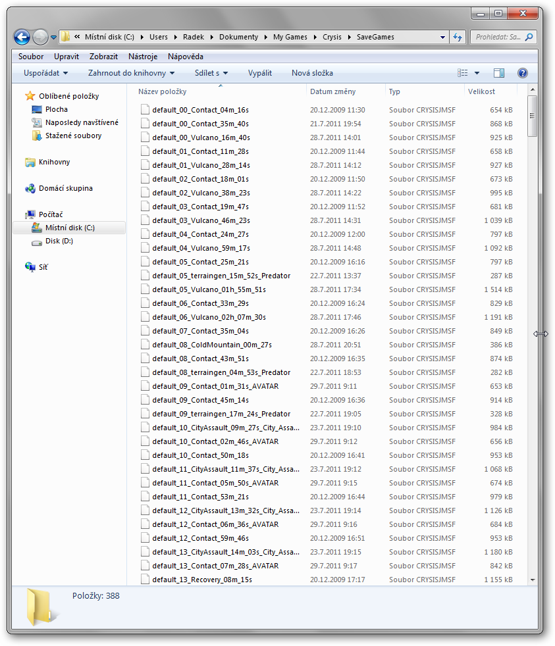The image size is (555, 646).
Task: Click the Forward navigation arrow button
Action: click(40, 37)
